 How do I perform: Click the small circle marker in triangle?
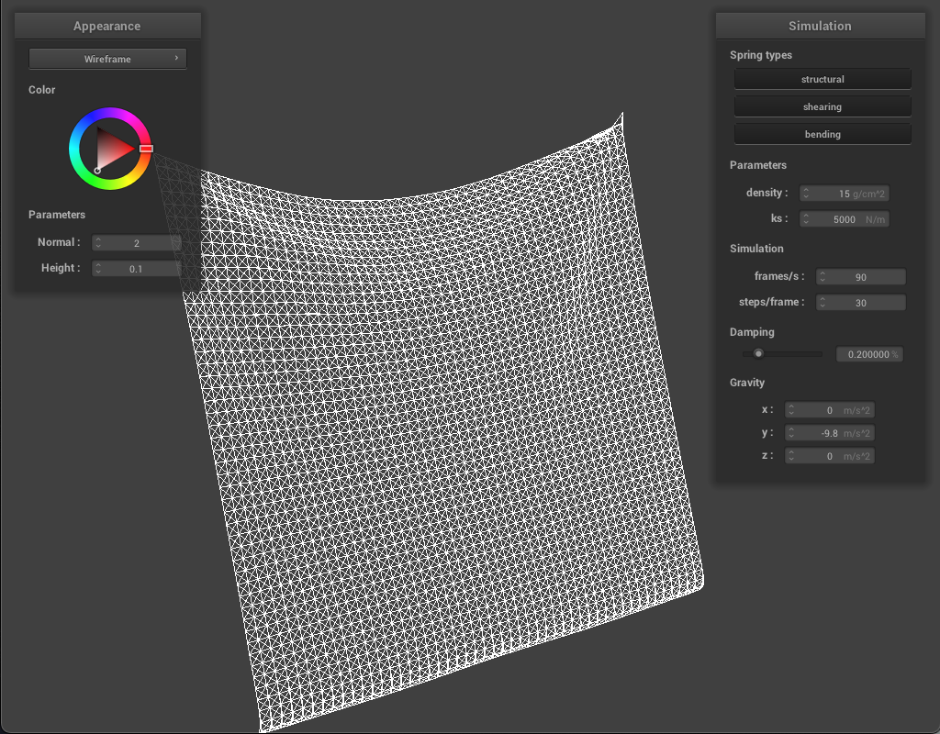(97, 171)
